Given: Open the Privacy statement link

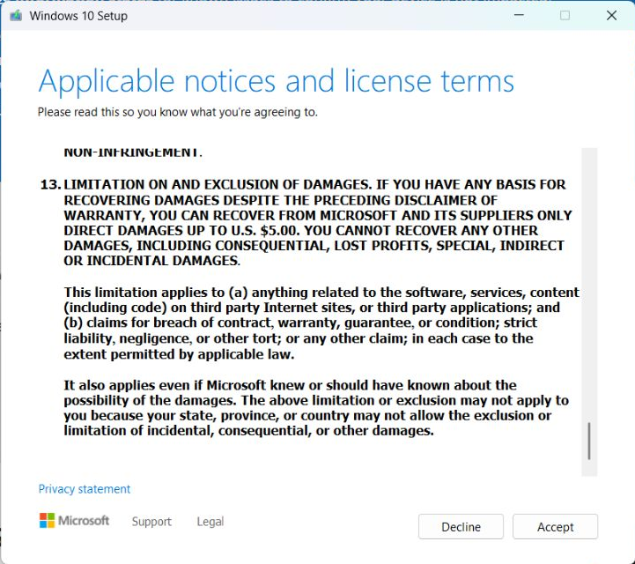Looking at the screenshot, I should click(x=85, y=489).
